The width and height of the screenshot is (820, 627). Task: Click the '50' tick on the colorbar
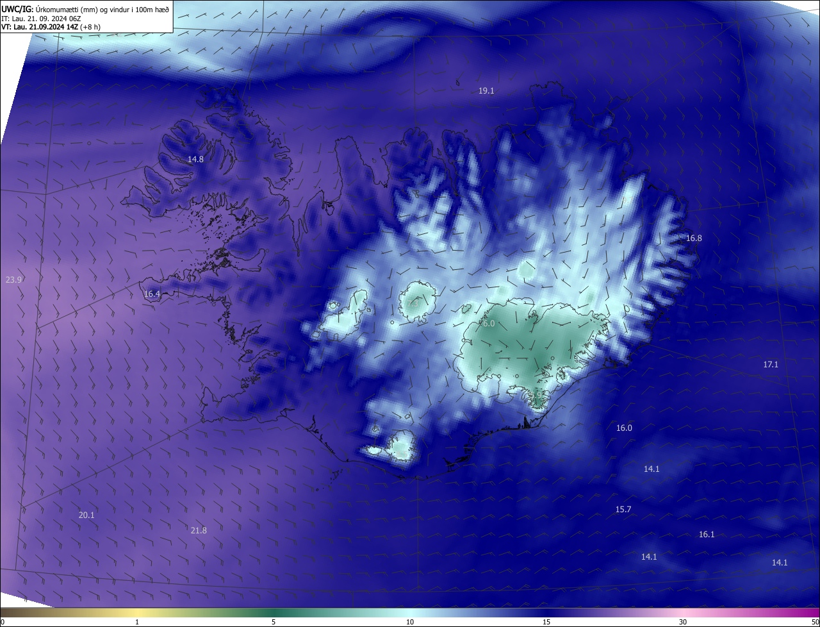[x=815, y=622]
